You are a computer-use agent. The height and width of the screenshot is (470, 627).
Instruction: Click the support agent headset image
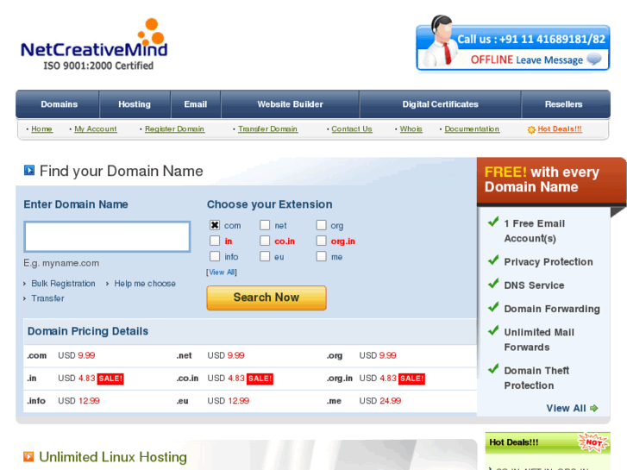[x=439, y=41]
